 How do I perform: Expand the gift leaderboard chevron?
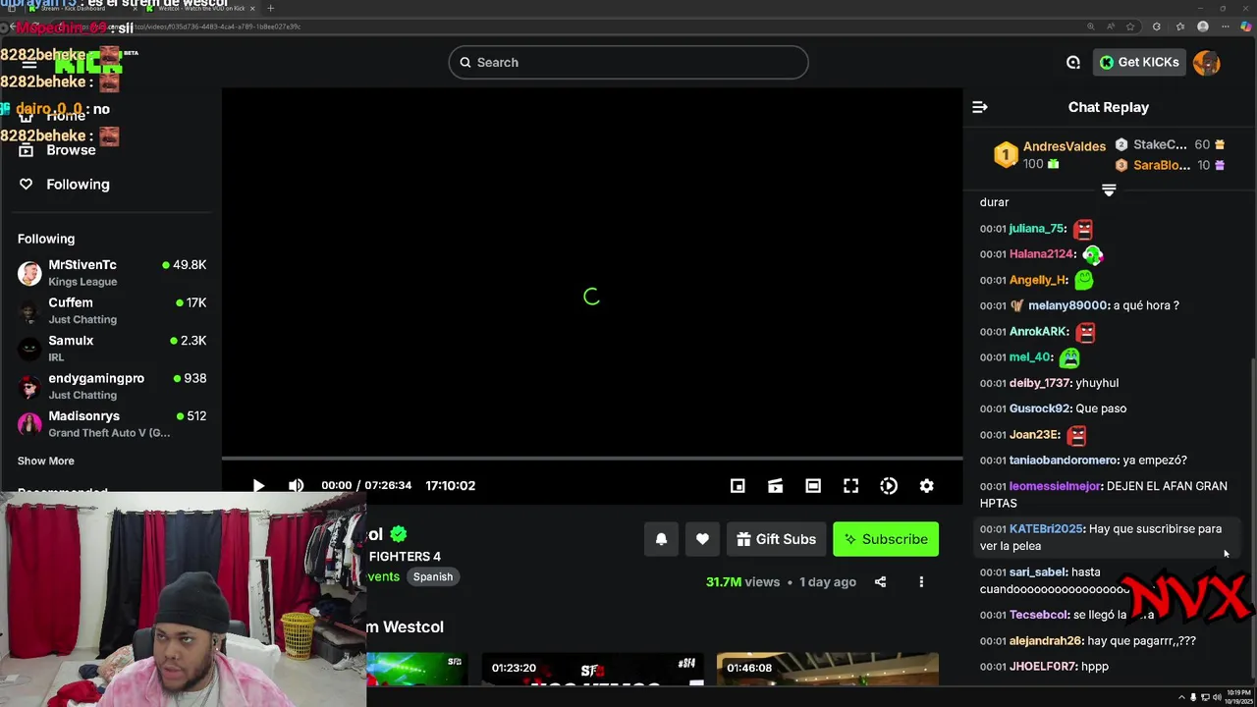click(x=1109, y=190)
